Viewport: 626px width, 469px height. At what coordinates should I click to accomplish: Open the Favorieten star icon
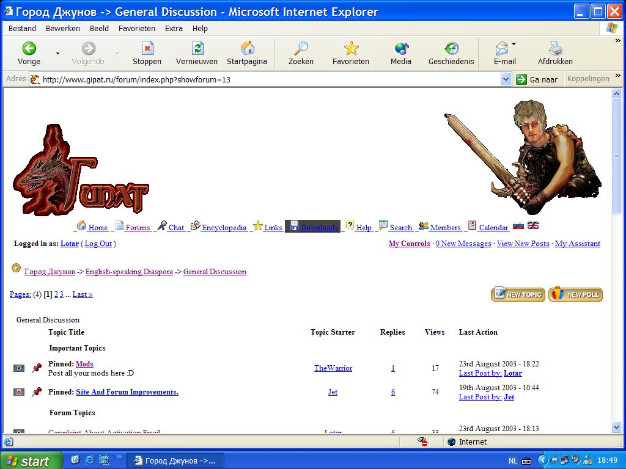pyautogui.click(x=351, y=49)
